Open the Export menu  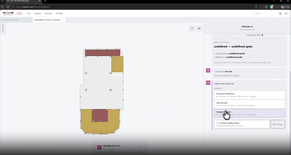tap(37, 13)
